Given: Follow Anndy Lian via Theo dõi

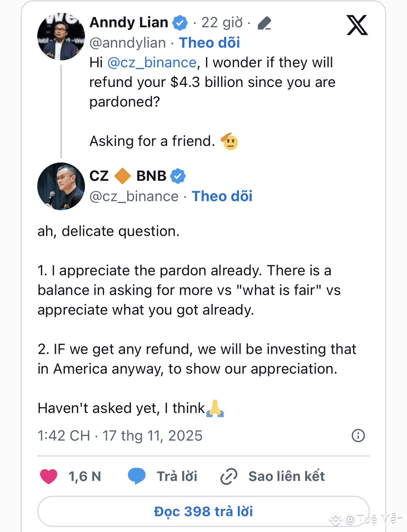Looking at the screenshot, I should [x=209, y=43].
